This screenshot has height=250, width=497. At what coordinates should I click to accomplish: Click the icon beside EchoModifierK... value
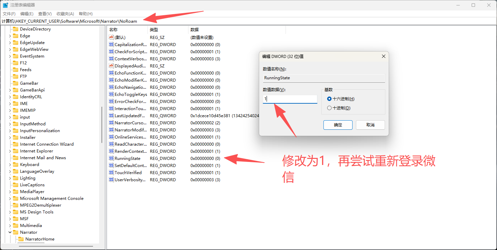(x=111, y=80)
